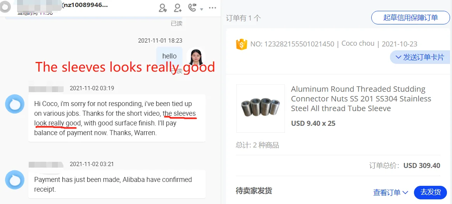Expand the 查看订单 dropdown
The width and height of the screenshot is (452, 204).
coord(391,192)
